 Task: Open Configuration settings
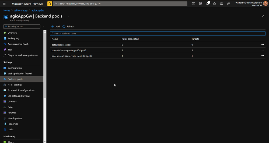[x=15, y=68]
